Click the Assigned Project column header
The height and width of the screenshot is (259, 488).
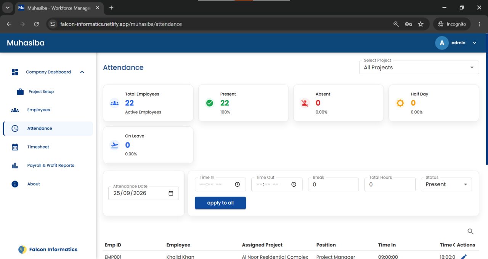(x=262, y=245)
